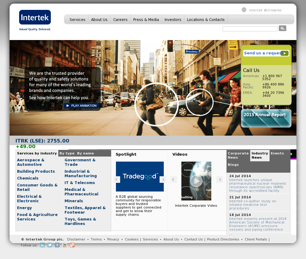306x259 pixels.
Task: Click the Cookies footer link
Action: pos(131,239)
